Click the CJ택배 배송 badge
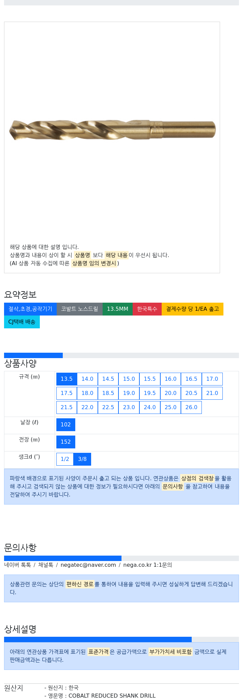 pyautogui.click(x=22, y=322)
